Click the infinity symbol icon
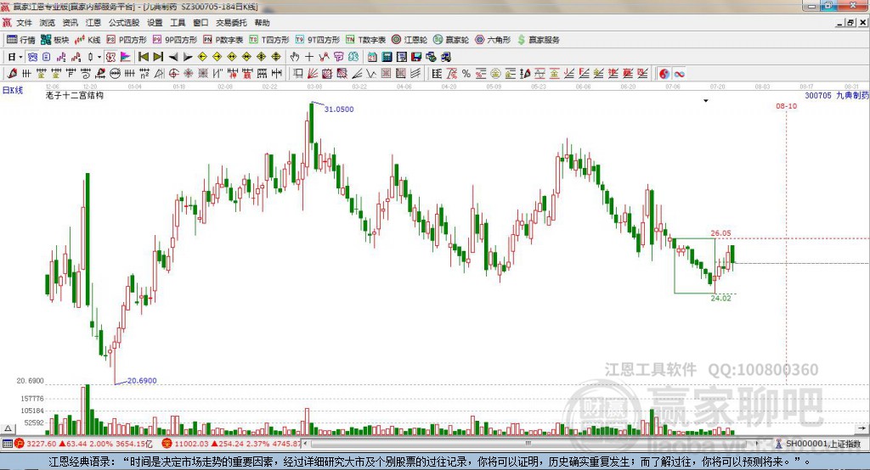870x470 pixels. click(679, 73)
